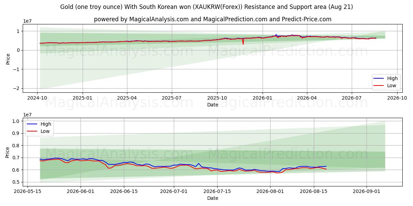Click the '−2' y-axis tick on top chart
Image resolution: width=413 pixels, height=206 pixels.
tap(17, 88)
